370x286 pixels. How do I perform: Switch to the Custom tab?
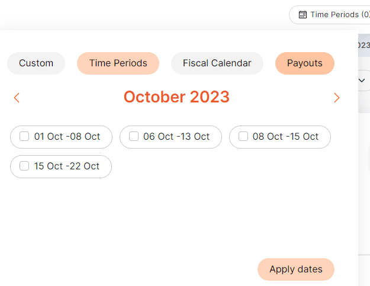pyautogui.click(x=36, y=63)
